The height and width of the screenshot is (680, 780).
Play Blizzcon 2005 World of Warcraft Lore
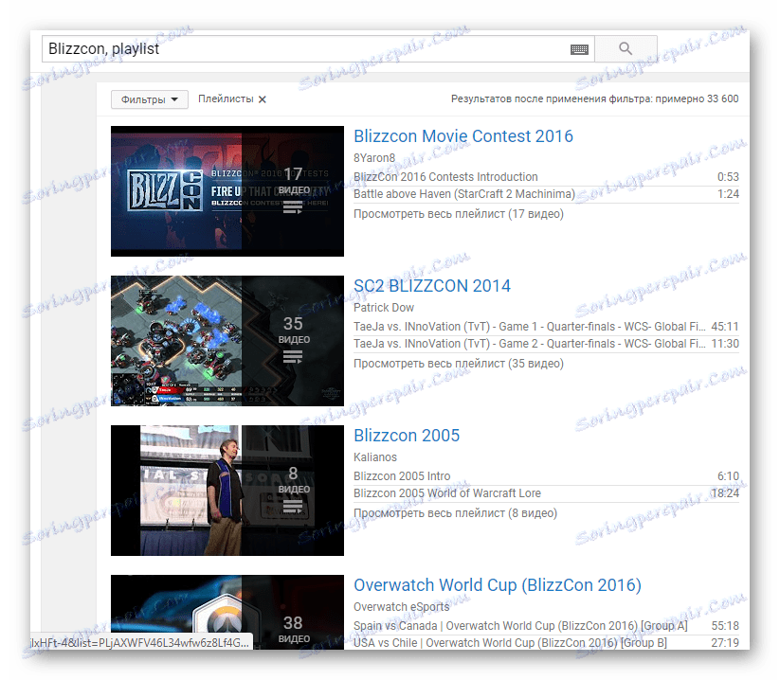(447, 493)
